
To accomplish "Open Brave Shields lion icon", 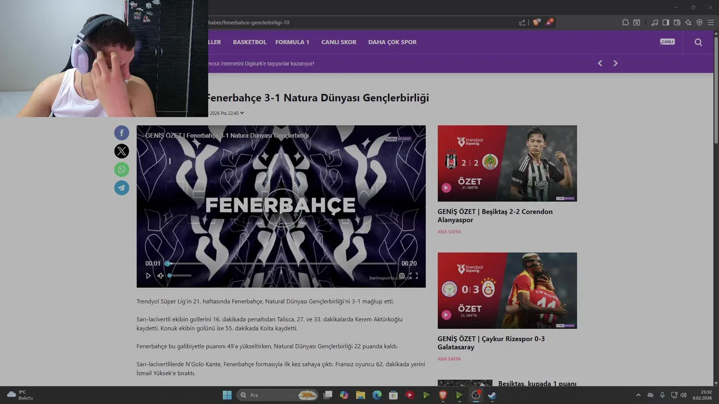I will pyautogui.click(x=536, y=22).
